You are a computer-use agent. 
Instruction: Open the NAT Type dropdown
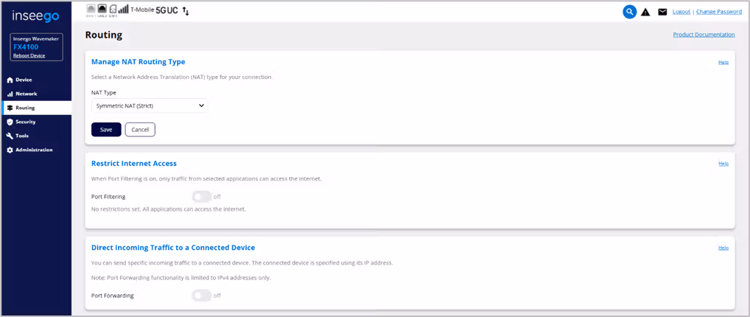coord(150,106)
